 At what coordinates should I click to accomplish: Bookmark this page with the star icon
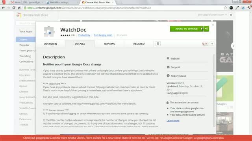coord(225,8)
